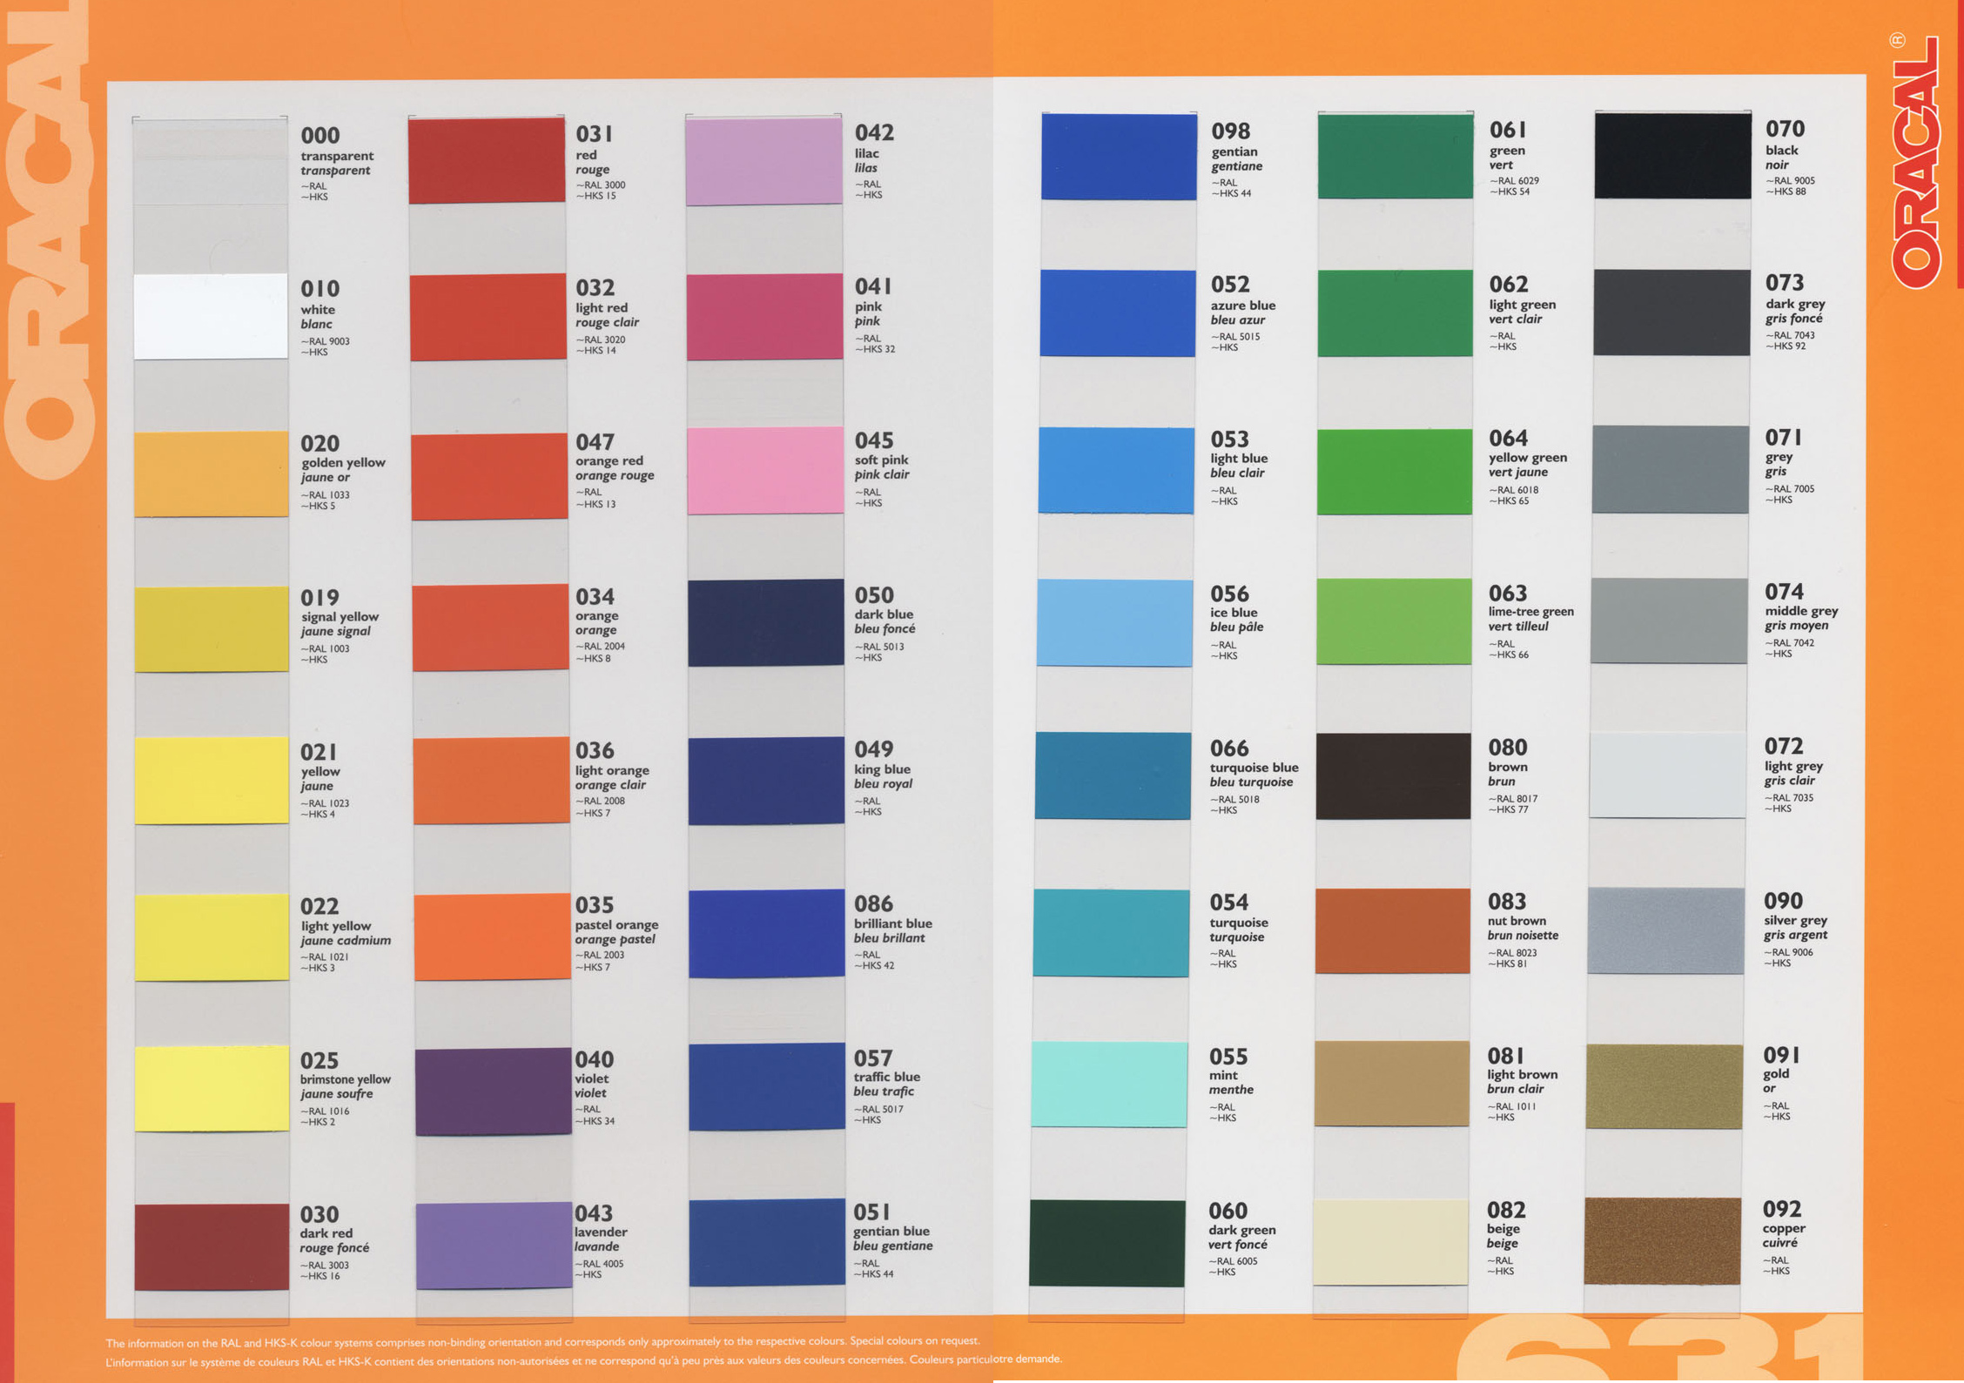Click the 041 pink swatch
The image size is (1964, 1383).
point(764,317)
